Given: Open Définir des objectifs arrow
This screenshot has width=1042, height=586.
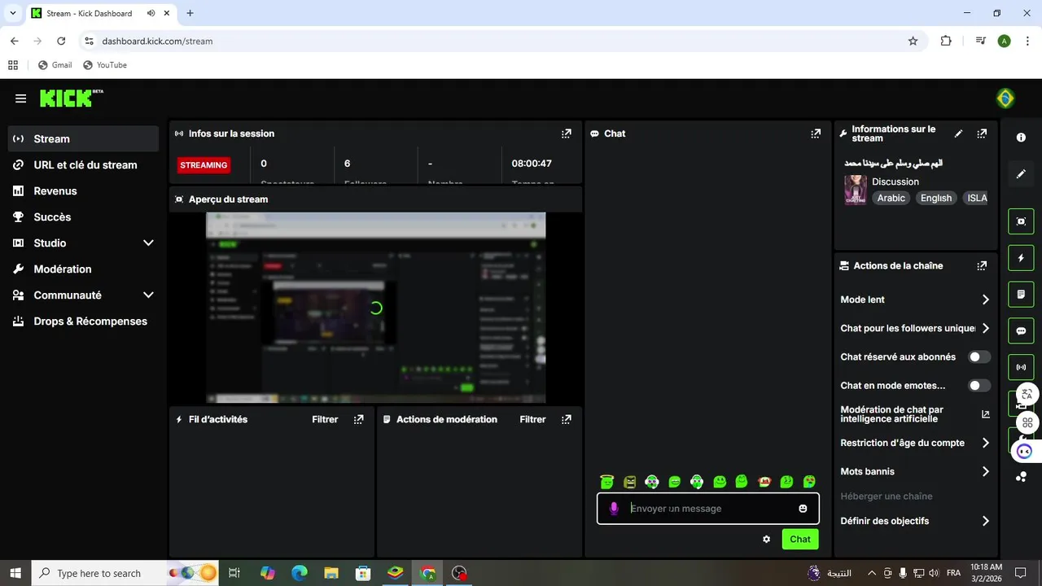Looking at the screenshot, I should (x=985, y=521).
